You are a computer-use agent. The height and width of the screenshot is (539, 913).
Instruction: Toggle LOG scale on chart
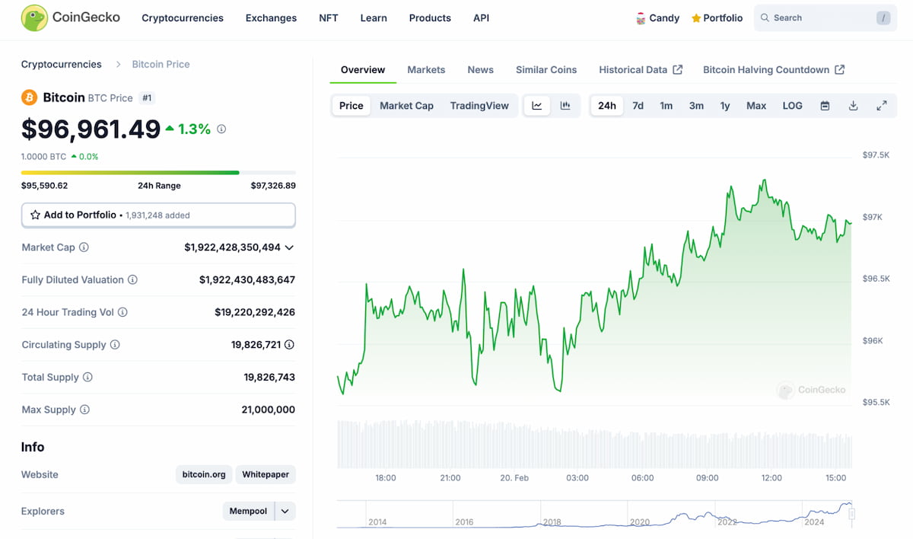tap(792, 106)
